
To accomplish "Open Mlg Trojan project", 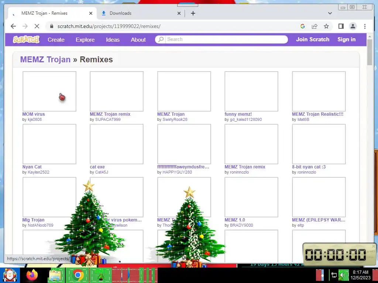I will [33, 220].
